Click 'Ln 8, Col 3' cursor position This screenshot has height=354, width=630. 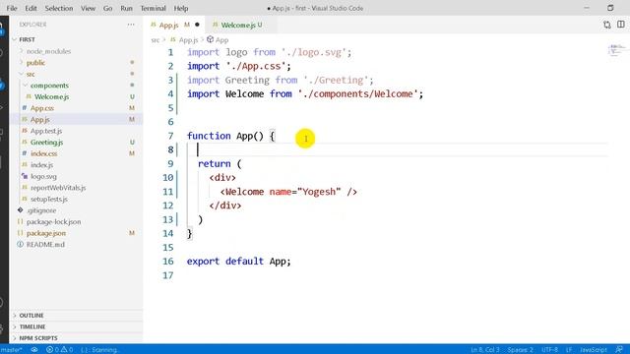pyautogui.click(x=485, y=350)
